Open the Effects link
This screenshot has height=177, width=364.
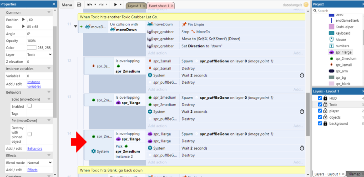pyautogui.click(x=32, y=170)
